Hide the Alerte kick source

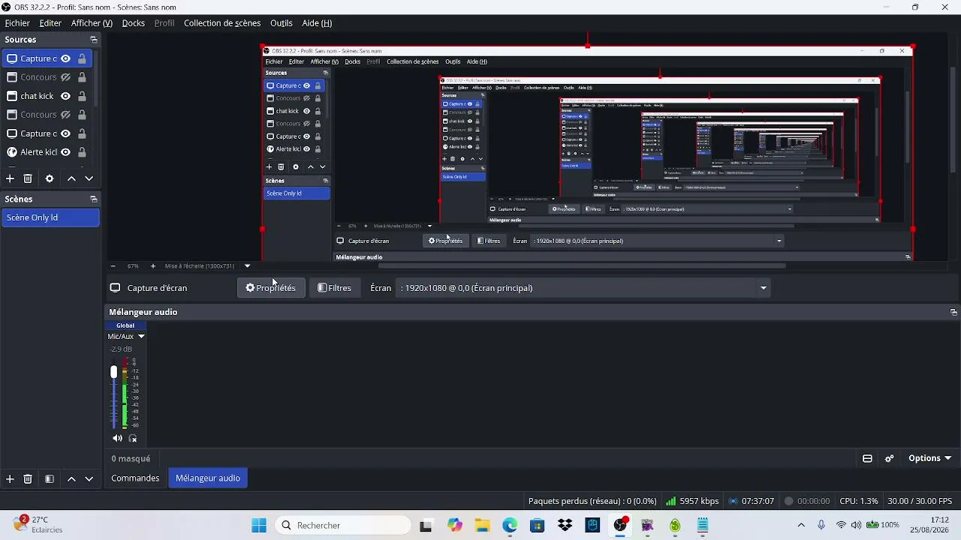click(65, 152)
